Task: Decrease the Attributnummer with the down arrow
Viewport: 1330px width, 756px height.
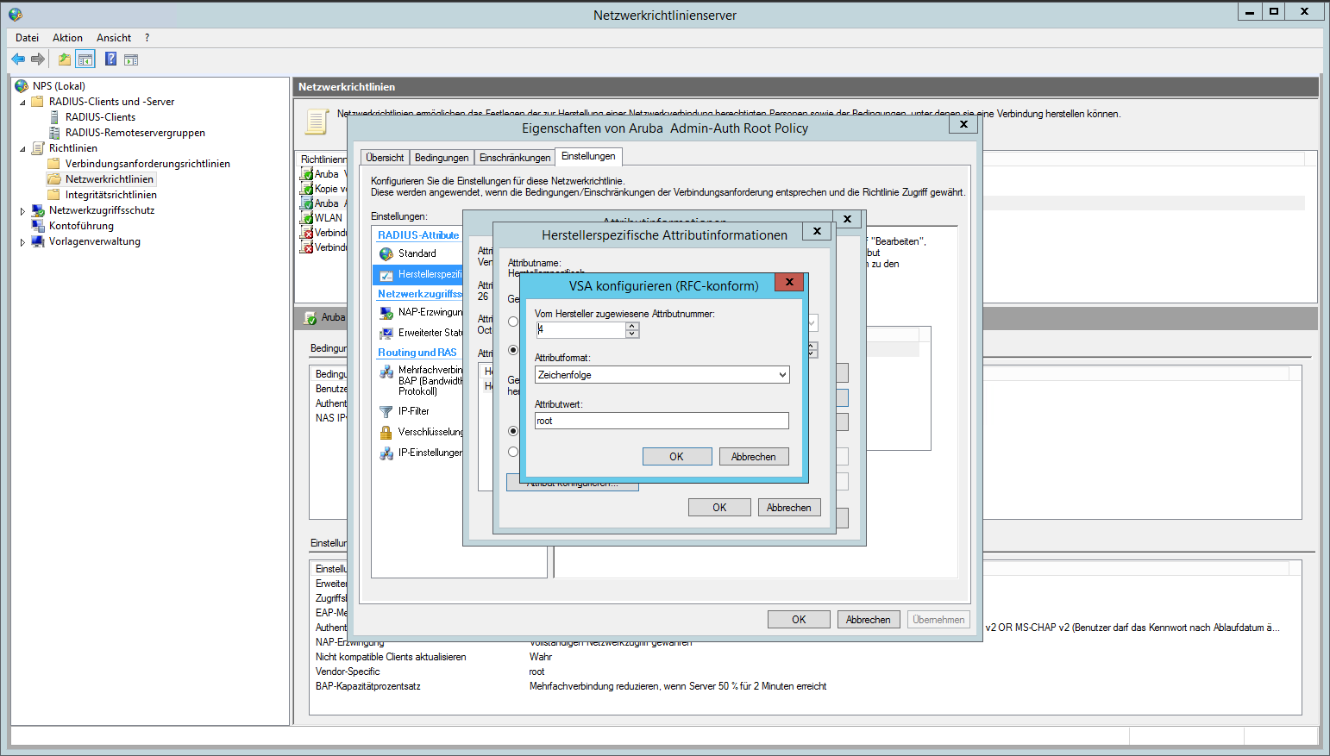Action: click(x=632, y=334)
